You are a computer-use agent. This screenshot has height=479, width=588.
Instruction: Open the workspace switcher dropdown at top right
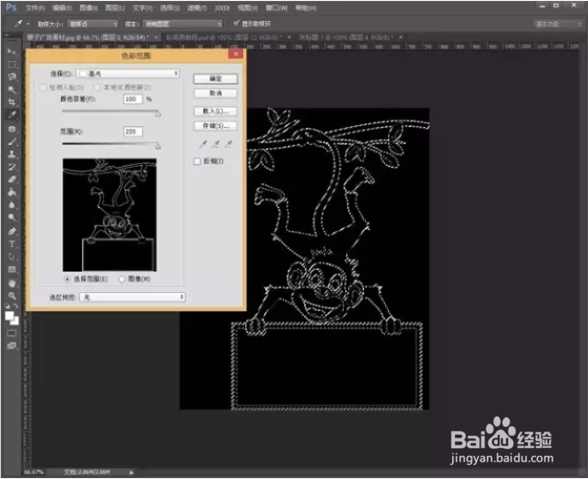point(558,24)
